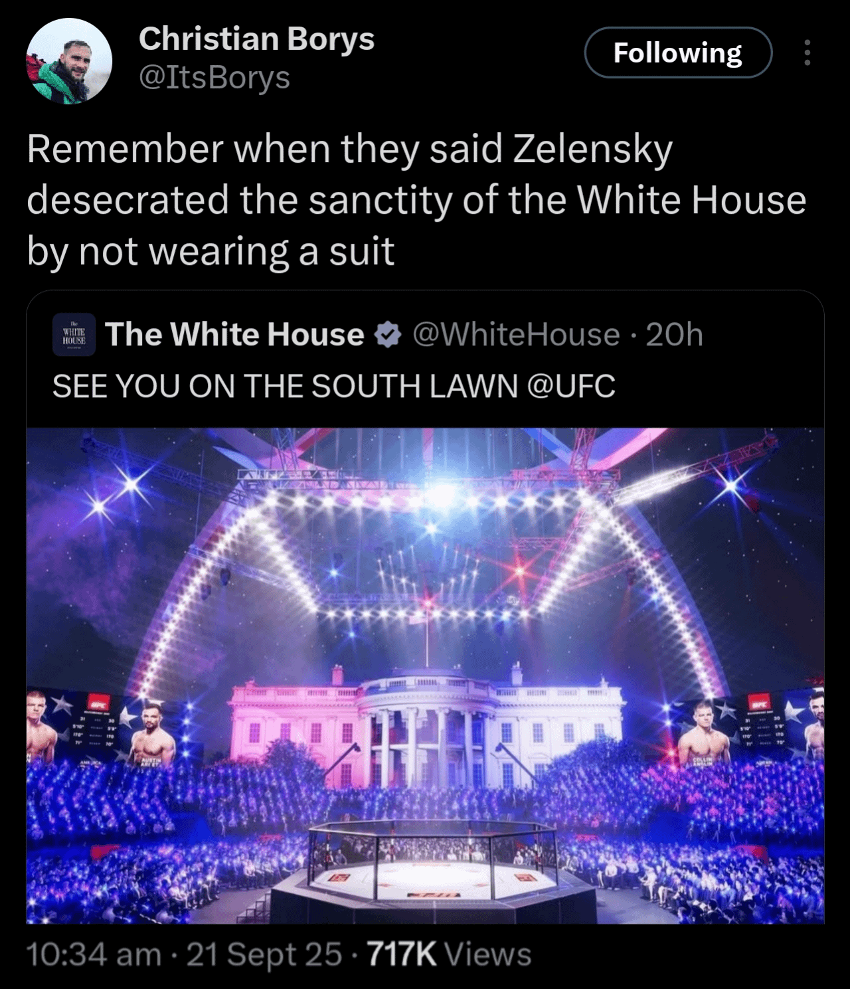Visit the @WhiteHouse handle link
This screenshot has height=989, width=850.
coord(516,334)
